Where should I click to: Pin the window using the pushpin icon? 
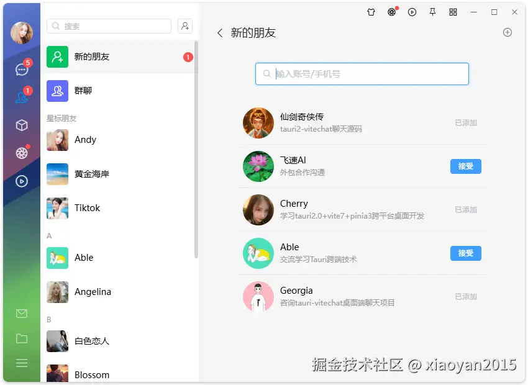(432, 12)
